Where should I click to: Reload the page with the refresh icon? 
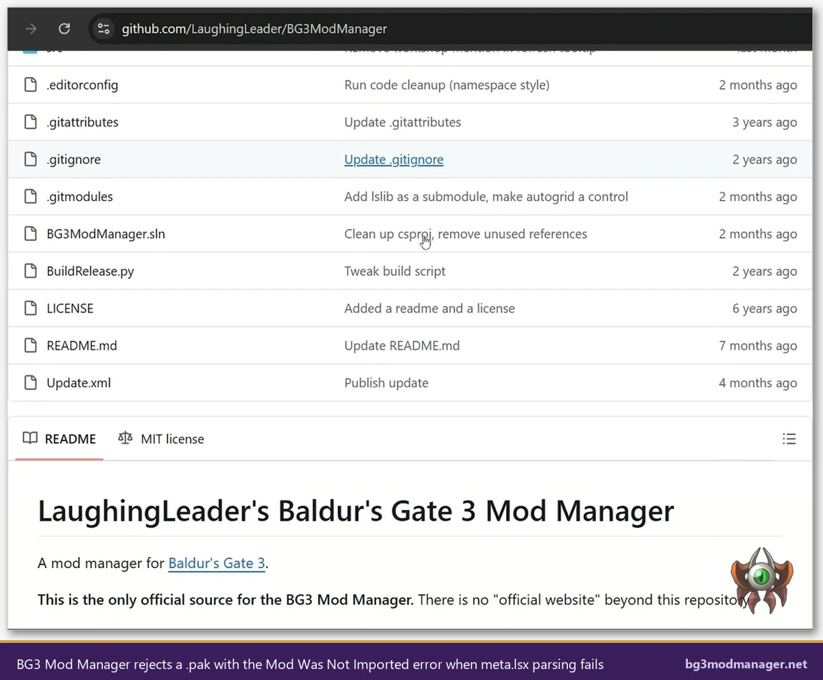pos(64,29)
